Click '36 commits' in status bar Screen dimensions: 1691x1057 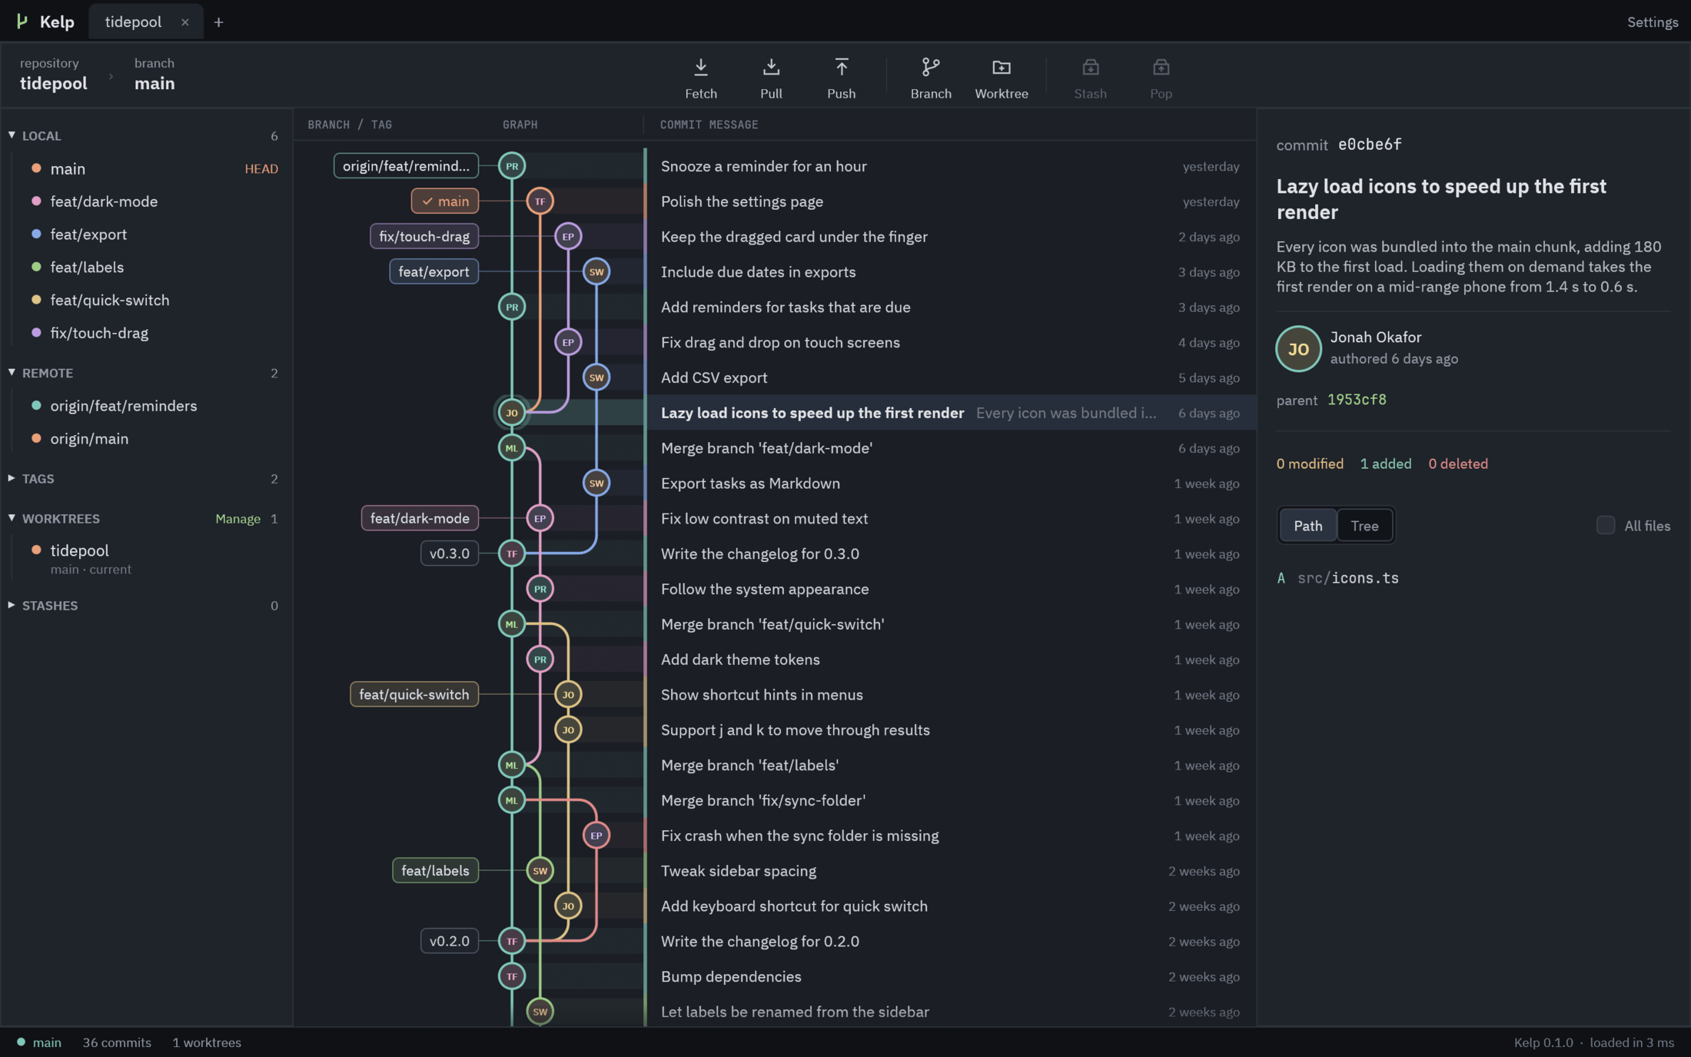117,1042
